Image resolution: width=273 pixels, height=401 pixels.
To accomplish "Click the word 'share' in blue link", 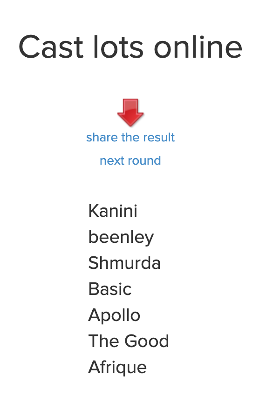I will [102, 137].
